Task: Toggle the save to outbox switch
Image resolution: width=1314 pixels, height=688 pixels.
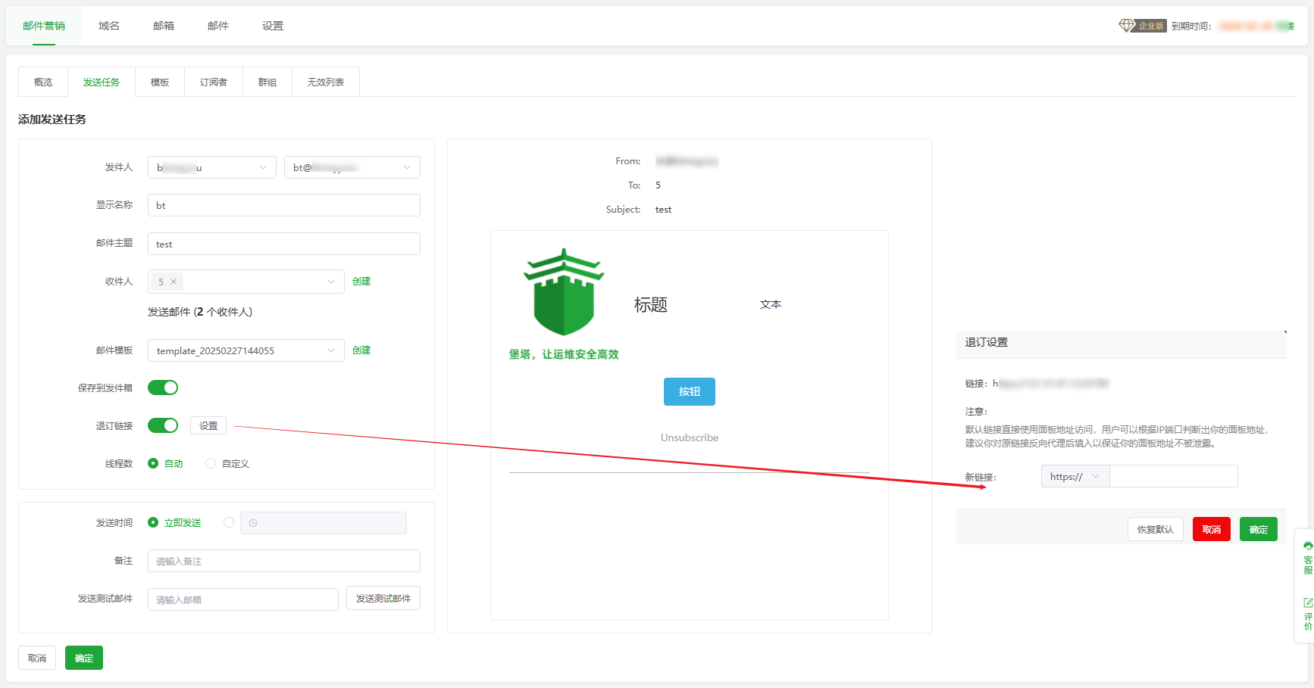Action: [163, 388]
